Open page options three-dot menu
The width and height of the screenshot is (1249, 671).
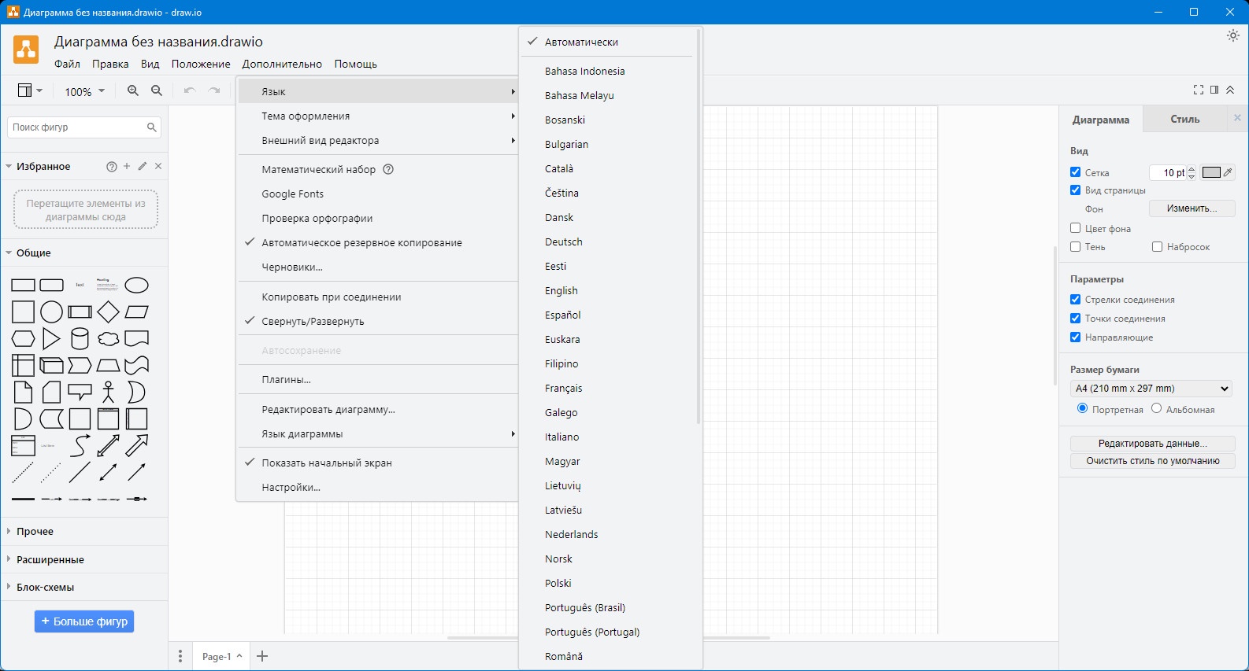[x=180, y=656]
